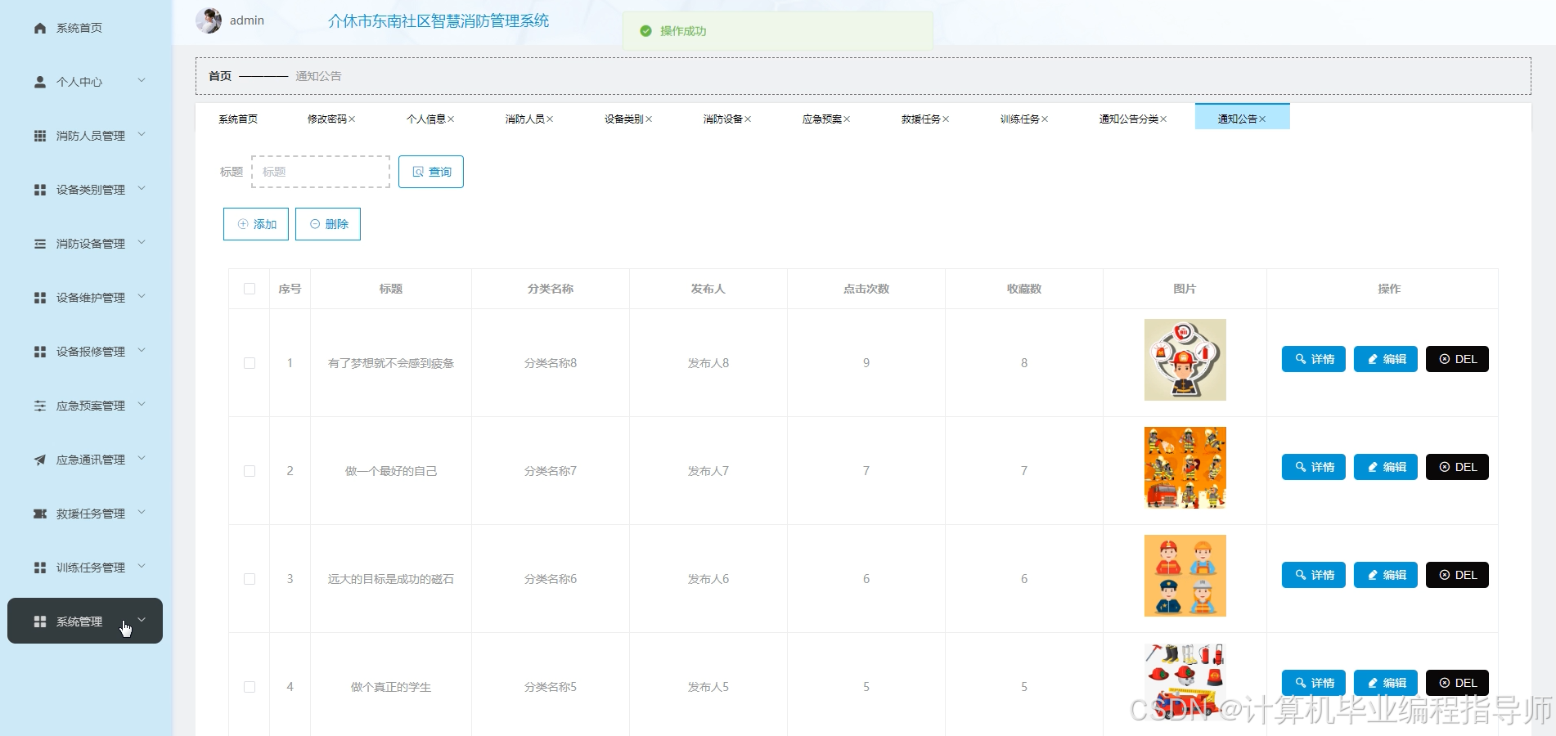Expand the 设备维护管理 chevron
This screenshot has height=736, width=1556.
point(142,296)
